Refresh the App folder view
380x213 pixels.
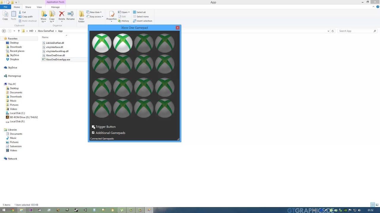(x=332, y=31)
